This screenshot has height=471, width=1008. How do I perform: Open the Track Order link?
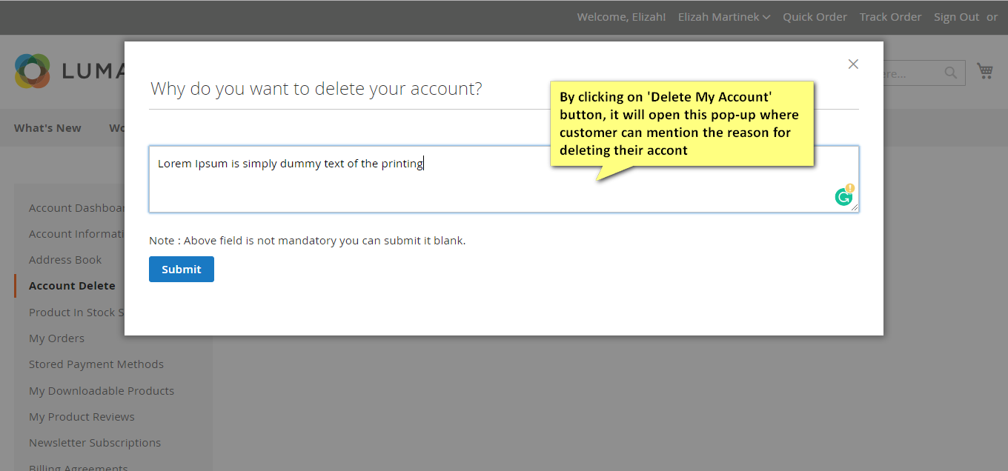(890, 17)
